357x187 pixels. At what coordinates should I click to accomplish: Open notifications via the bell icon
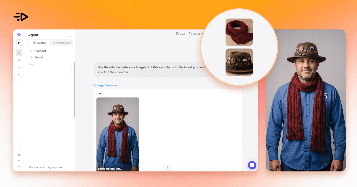[x=19, y=167]
